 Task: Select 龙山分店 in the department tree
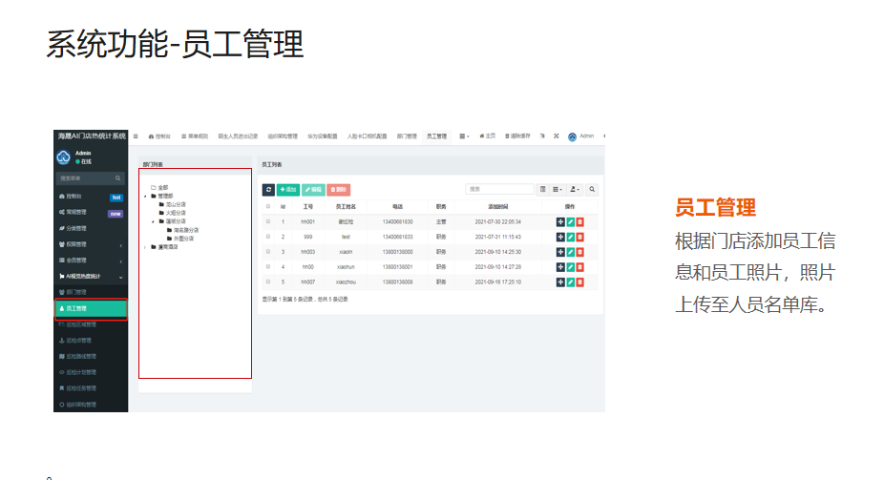click(176, 204)
